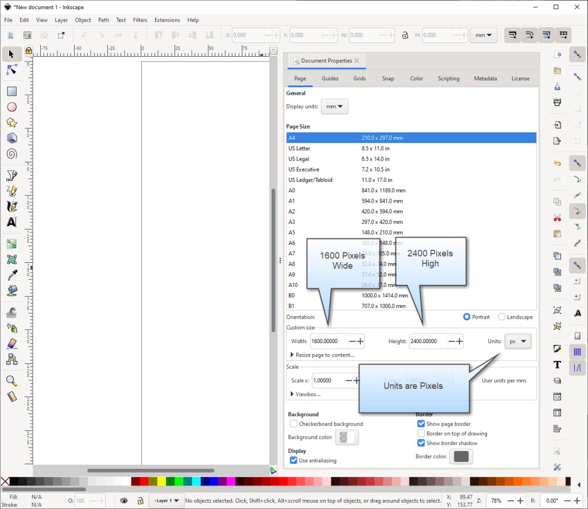
Task: Activate the Zoom magnifier tool
Action: point(11,380)
